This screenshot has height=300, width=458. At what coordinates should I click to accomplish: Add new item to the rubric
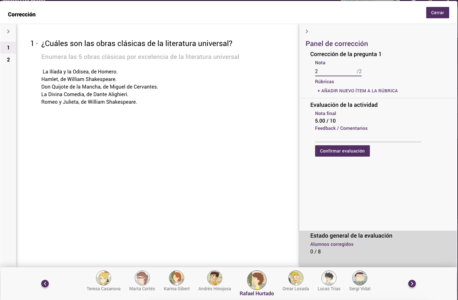click(x=358, y=91)
